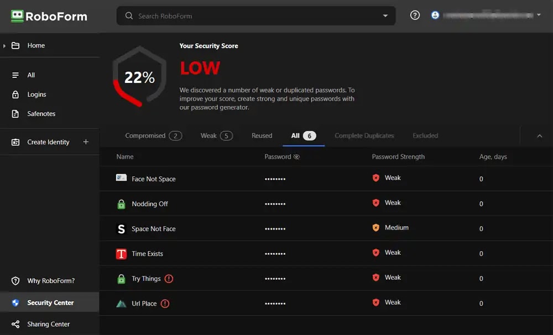Click the age value for Url Place
Image resolution: width=553 pixels, height=335 pixels.
pos(481,303)
